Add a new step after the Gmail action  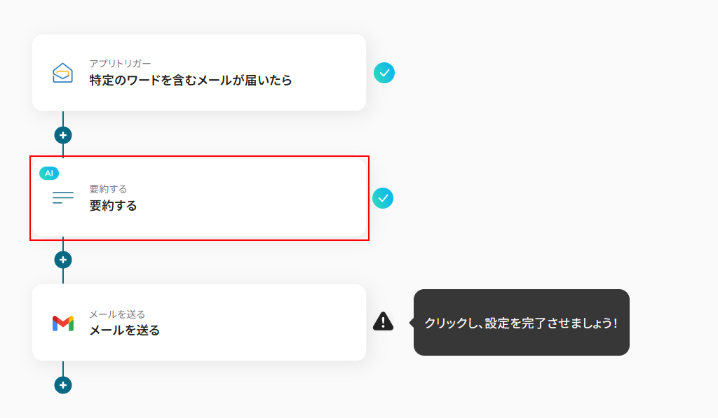click(63, 385)
